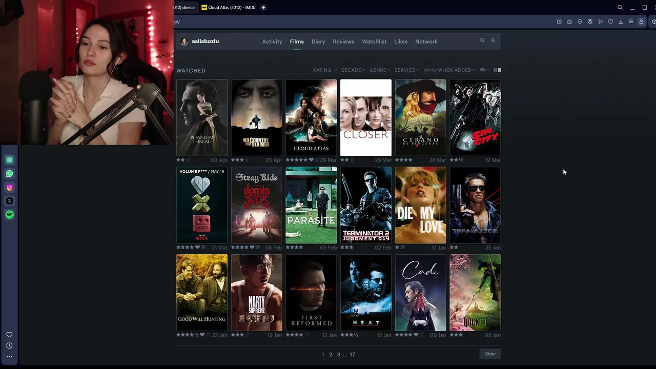Click the edit/note icon in address bar
Image resolution: width=656 pixels, height=369 pixels.
coord(559,22)
